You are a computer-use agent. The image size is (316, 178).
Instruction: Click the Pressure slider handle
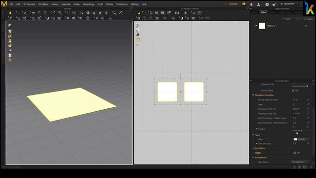click(301, 131)
